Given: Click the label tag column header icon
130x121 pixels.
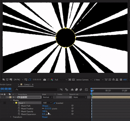Looking at the screenshot, I should (10, 94).
